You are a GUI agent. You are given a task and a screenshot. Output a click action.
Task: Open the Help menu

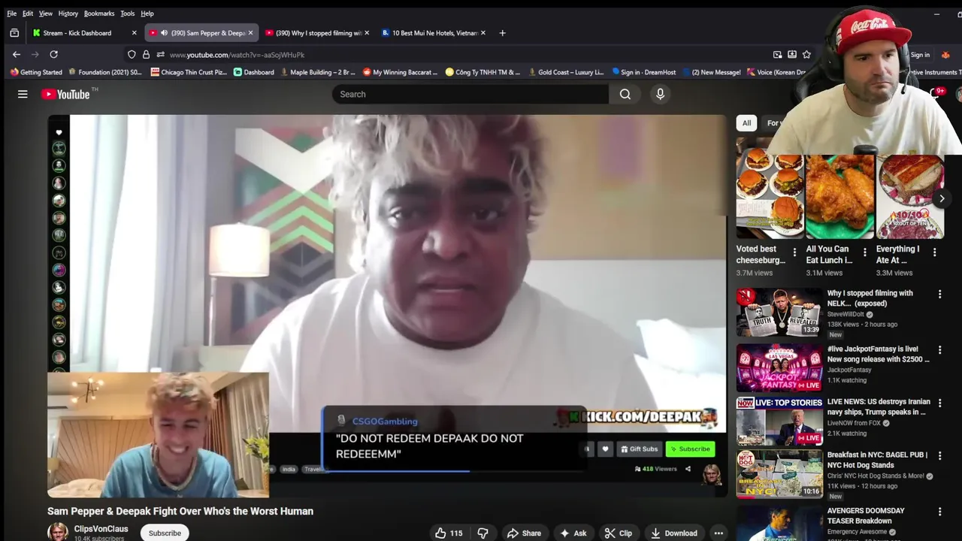coord(147,14)
